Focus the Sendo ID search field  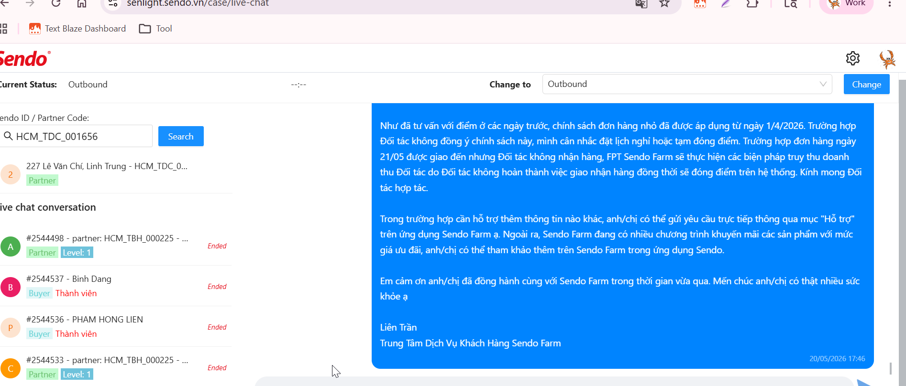coord(76,136)
